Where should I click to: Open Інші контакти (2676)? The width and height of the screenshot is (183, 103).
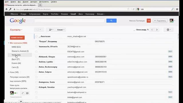point(18,81)
